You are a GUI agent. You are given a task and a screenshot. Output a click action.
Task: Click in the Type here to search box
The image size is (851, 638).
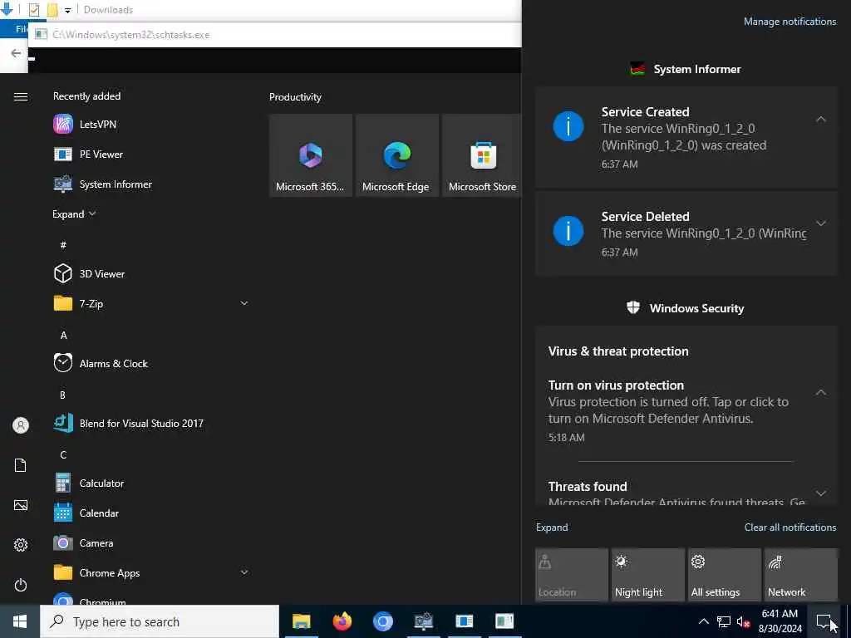click(x=160, y=621)
